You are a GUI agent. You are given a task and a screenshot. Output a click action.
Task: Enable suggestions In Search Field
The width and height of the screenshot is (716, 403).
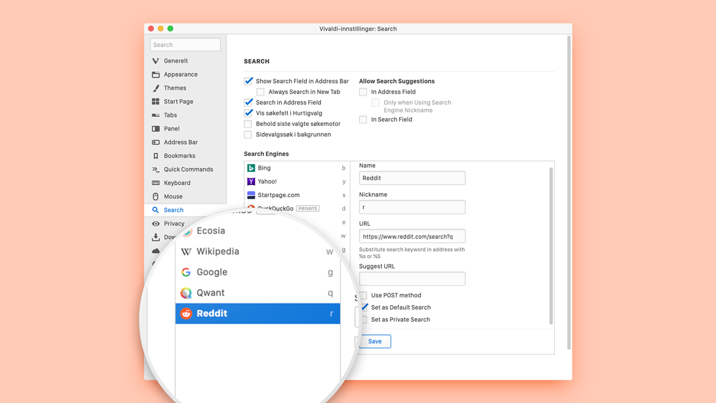click(x=363, y=119)
